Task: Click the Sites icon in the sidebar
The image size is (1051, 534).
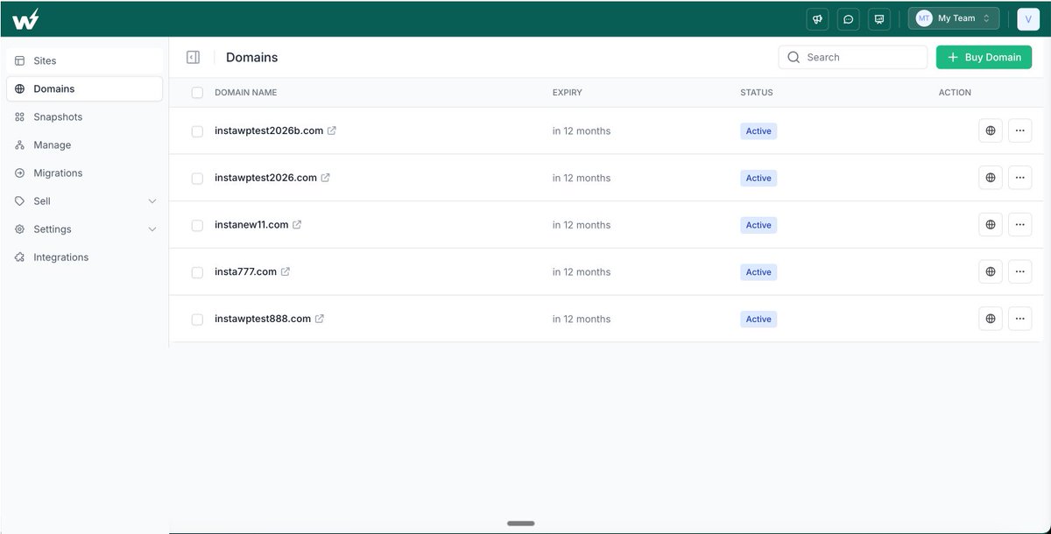Action: point(20,60)
